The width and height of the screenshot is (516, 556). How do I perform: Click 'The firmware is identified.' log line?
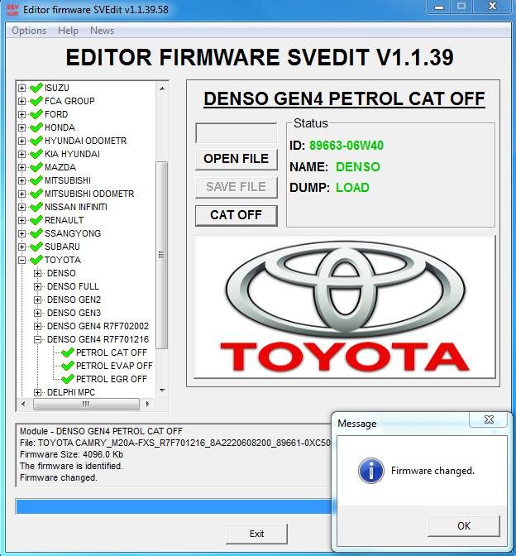click(x=71, y=466)
